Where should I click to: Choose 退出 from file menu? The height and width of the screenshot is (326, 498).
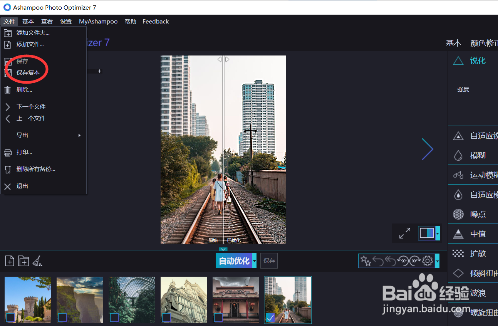click(x=44, y=186)
